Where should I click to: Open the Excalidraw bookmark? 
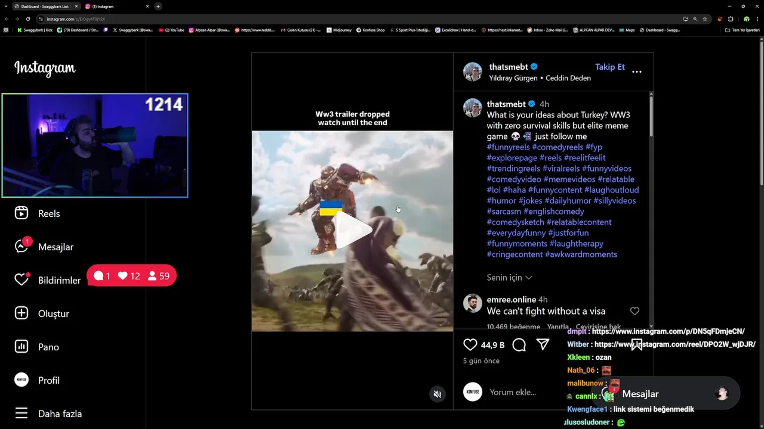pyautogui.click(x=456, y=30)
